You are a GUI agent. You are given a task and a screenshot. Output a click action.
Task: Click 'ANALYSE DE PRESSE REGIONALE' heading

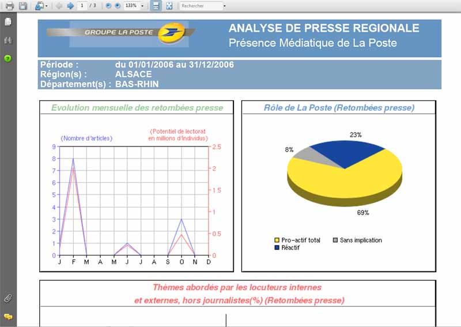point(324,28)
